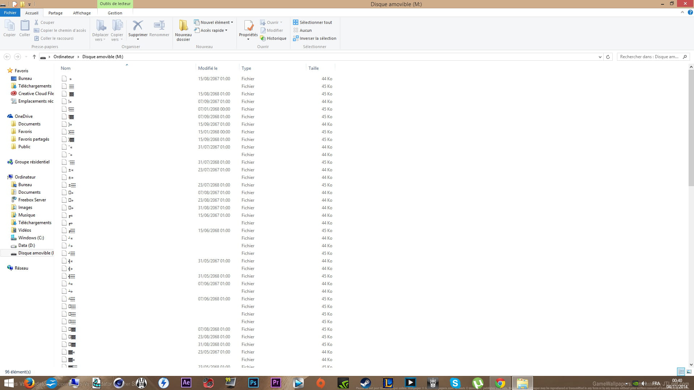Open Photoshop from the taskbar
The width and height of the screenshot is (694, 390).
(253, 382)
